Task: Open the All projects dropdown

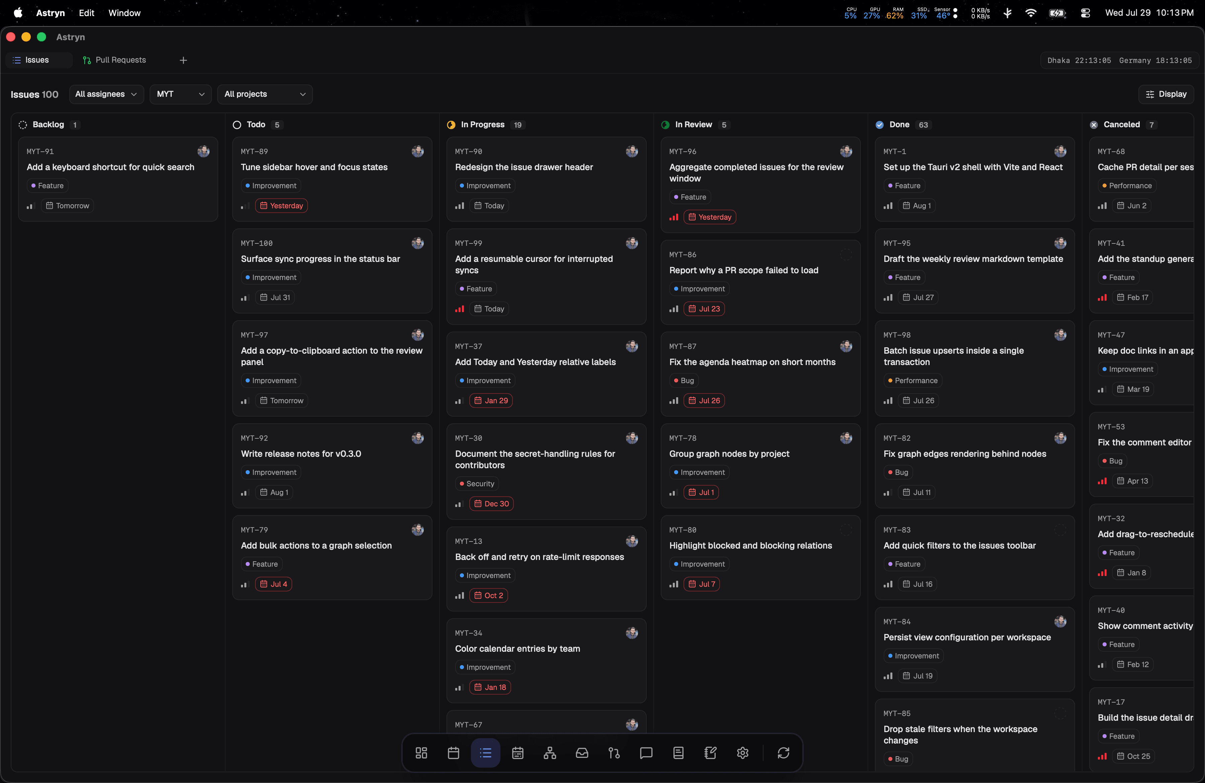Action: click(x=265, y=94)
